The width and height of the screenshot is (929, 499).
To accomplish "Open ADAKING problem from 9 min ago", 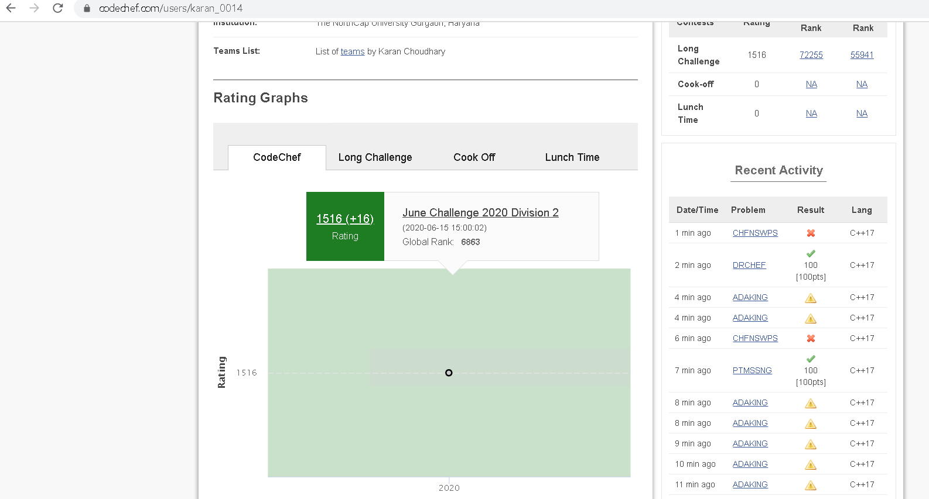I will [750, 443].
